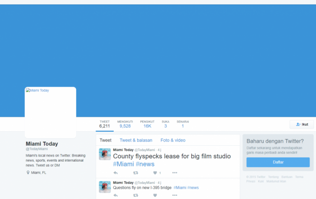The height and width of the screenshot is (199, 316).
Task: Click #news hashtag in film studio tweet
Action: (x=145, y=164)
